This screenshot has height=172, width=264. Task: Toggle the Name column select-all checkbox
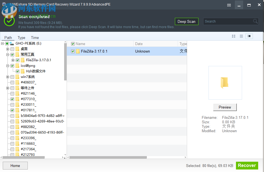pyautogui.click(x=73, y=44)
